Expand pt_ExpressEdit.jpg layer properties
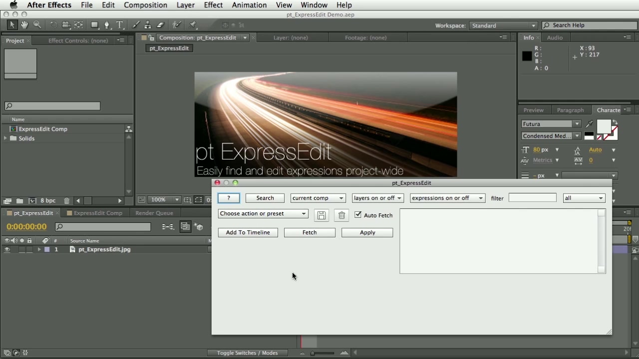The width and height of the screenshot is (639, 359). tap(39, 249)
